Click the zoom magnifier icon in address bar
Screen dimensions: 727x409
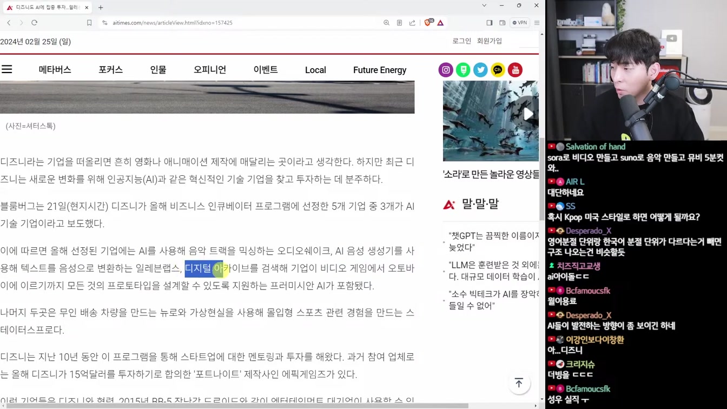(386, 23)
